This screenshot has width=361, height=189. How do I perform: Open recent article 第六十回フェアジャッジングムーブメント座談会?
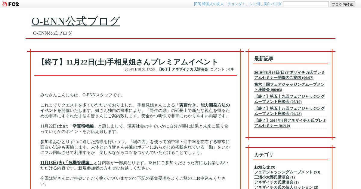[289, 87]
